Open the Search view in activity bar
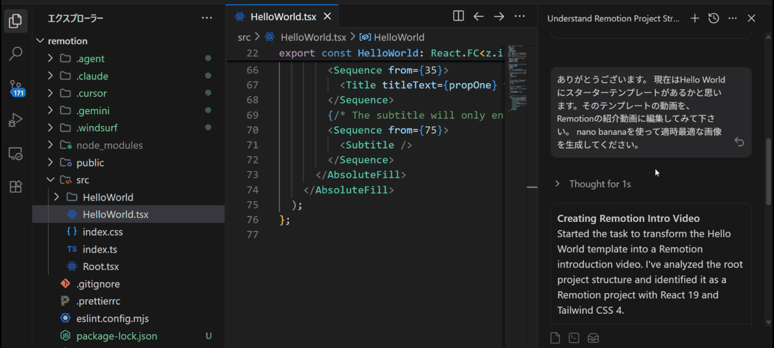The image size is (774, 348). (x=16, y=52)
